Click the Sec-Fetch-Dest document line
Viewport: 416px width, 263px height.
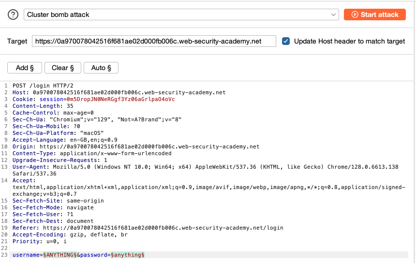point(53,221)
